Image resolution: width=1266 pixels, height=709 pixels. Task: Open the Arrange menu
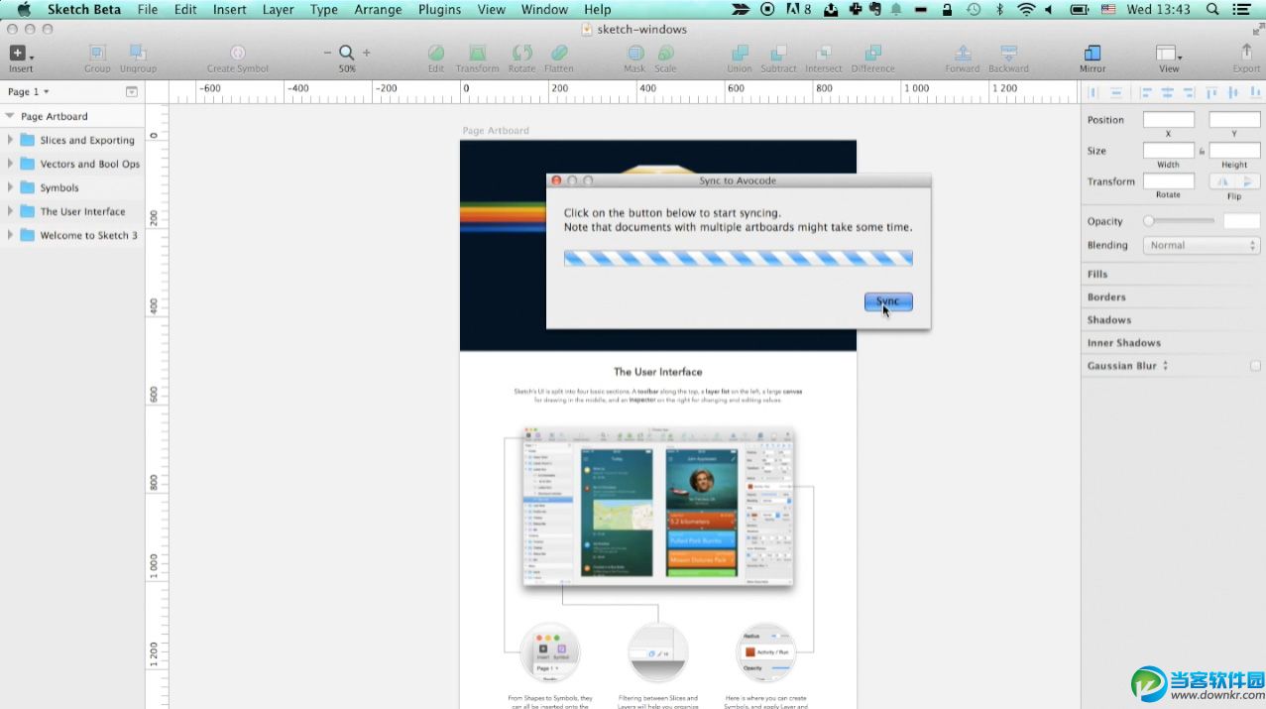point(379,9)
